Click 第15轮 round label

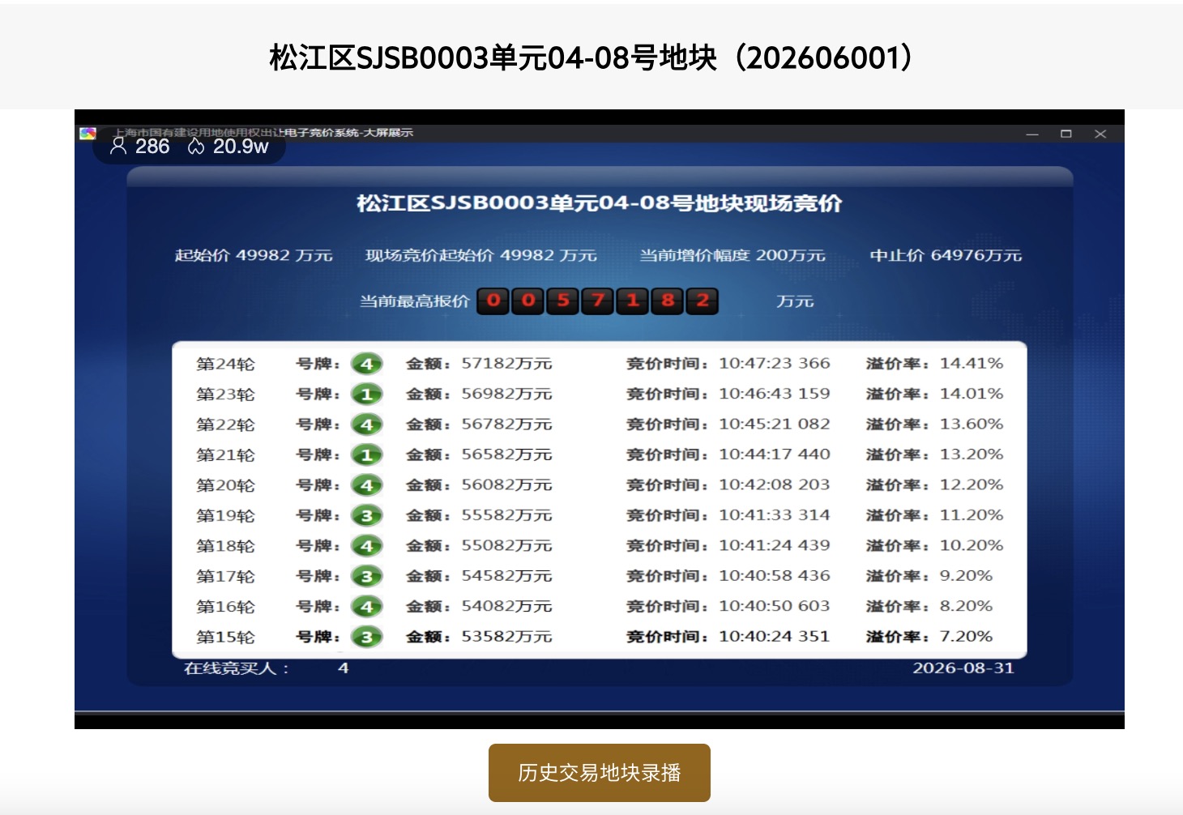(225, 637)
